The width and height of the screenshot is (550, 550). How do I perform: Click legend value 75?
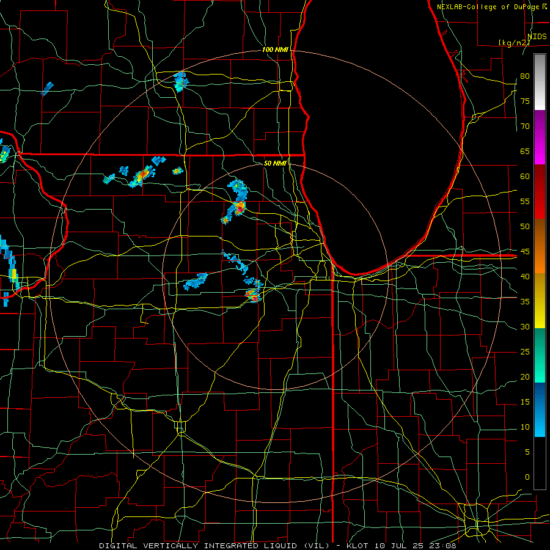tap(525, 101)
